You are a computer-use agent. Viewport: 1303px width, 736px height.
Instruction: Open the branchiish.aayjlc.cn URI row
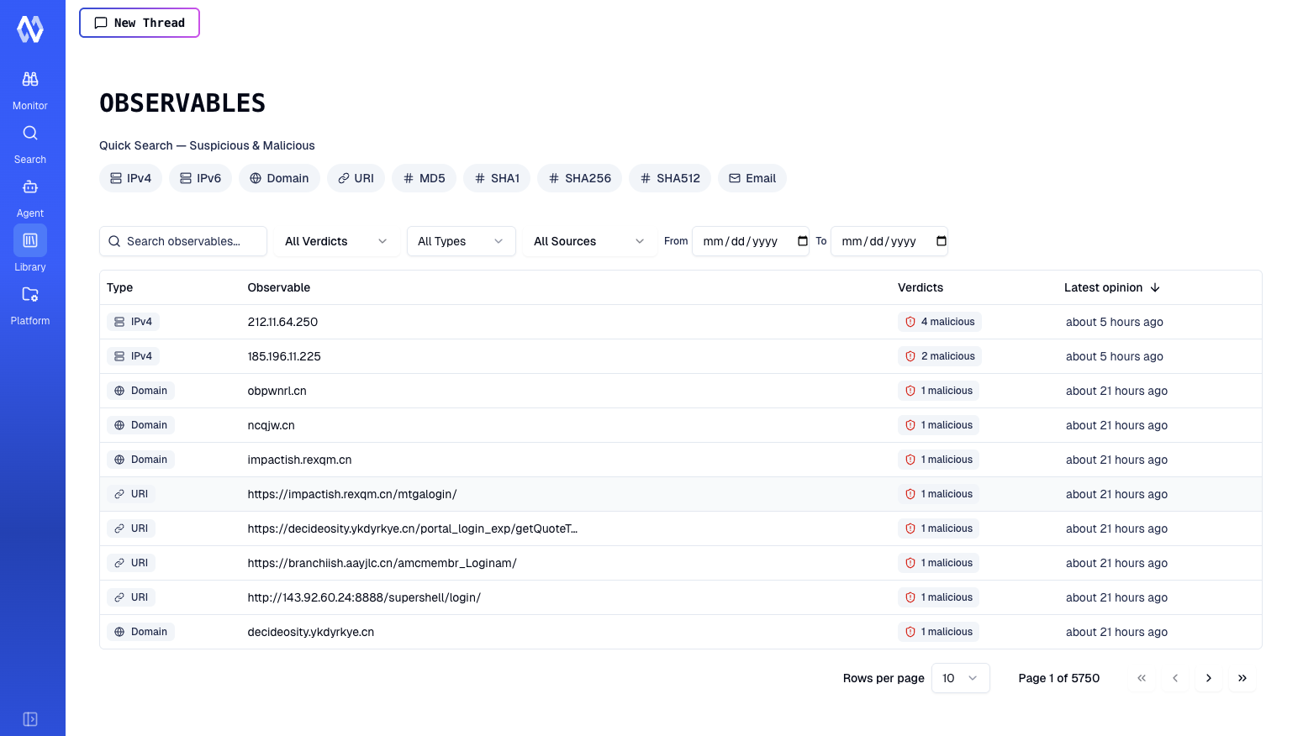pos(681,563)
